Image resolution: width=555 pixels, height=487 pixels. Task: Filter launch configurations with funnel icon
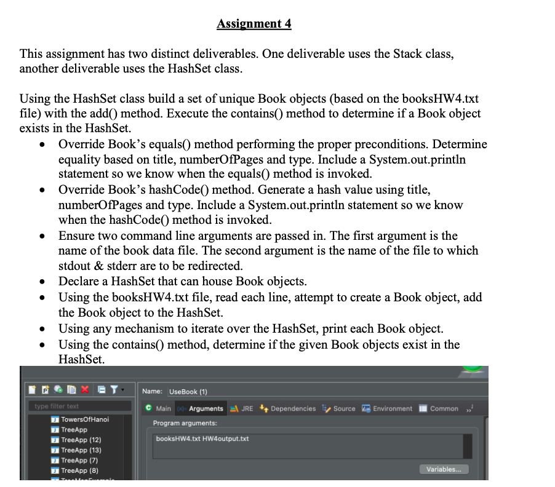(113, 389)
